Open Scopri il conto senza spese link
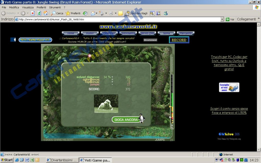This screenshot has height=163, width=261. click(229, 111)
